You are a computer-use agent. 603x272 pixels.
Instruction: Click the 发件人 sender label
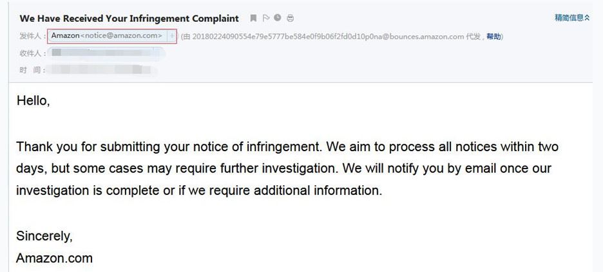click(x=33, y=36)
